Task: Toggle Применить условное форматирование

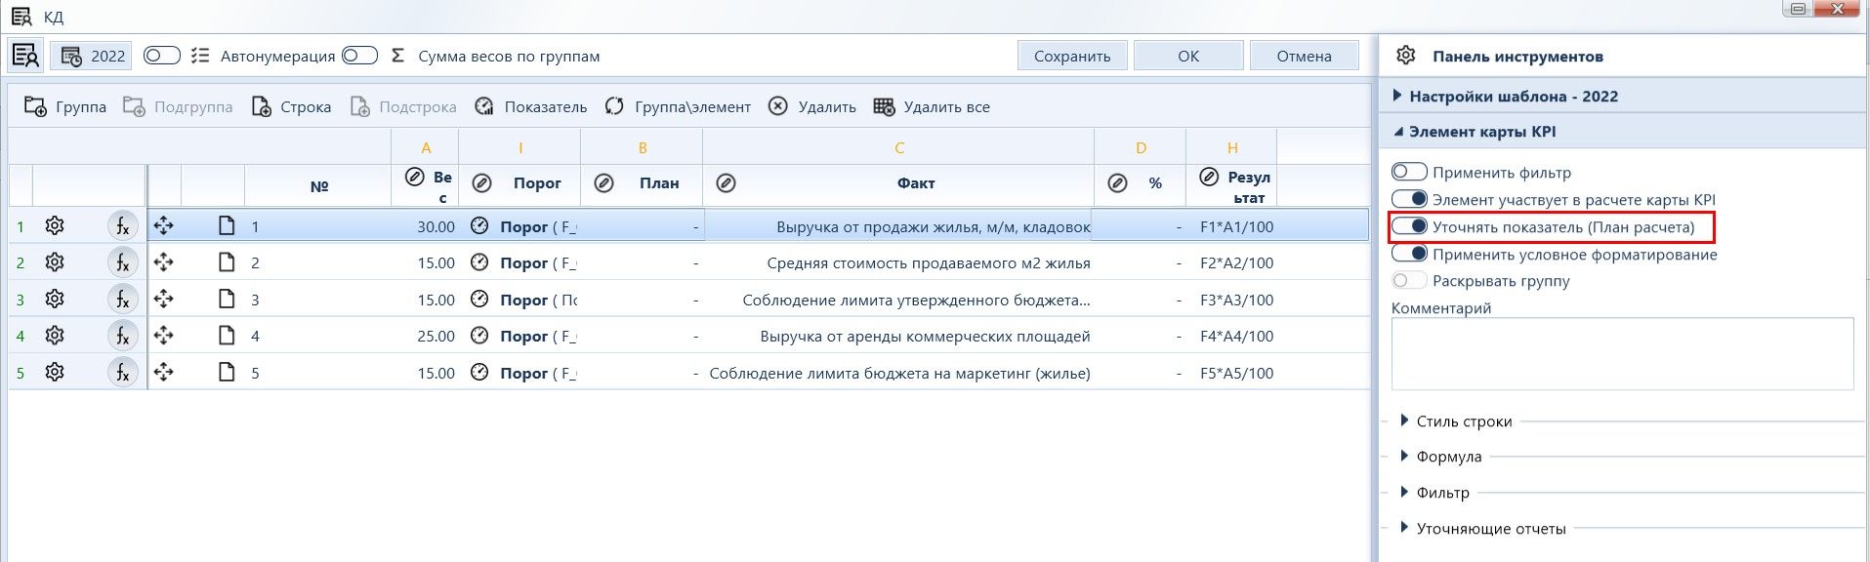Action: click(1409, 254)
